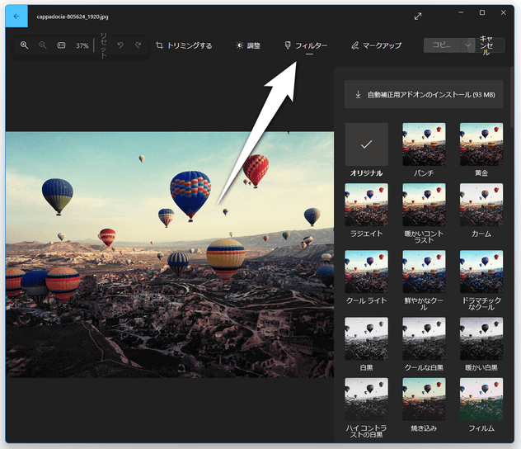Apply the 白黒 black and white filter
The image size is (521, 449).
pos(367,338)
